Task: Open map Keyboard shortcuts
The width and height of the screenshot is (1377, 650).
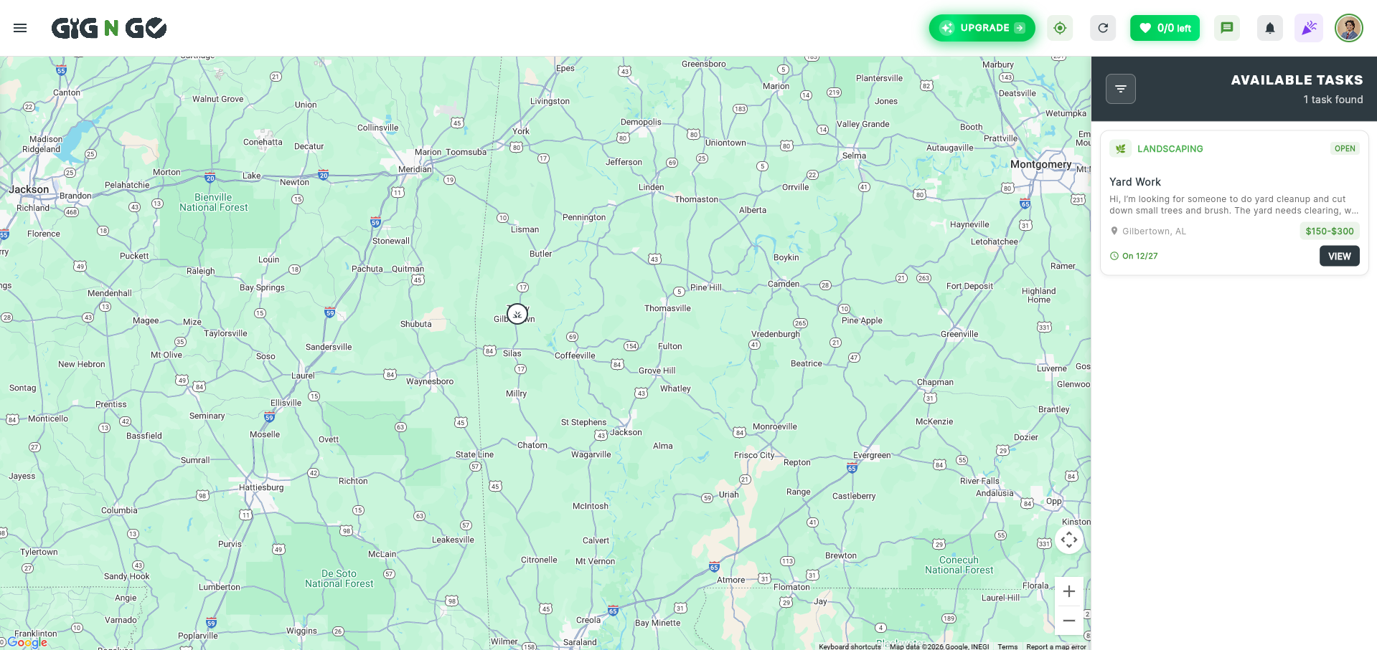Action: point(850,646)
